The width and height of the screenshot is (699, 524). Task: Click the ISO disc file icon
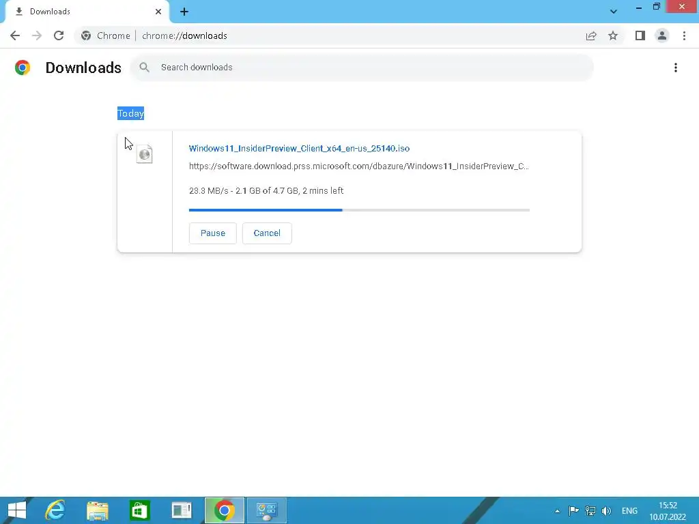click(145, 154)
